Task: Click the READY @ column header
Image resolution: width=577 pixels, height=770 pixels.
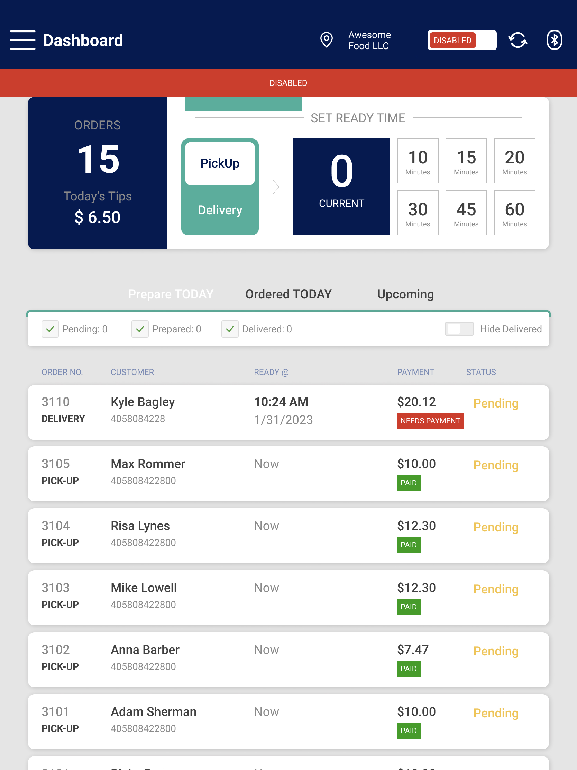Action: (x=271, y=372)
